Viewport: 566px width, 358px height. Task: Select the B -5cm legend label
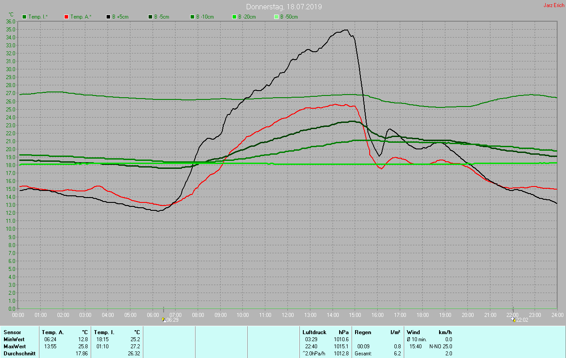[161, 17]
